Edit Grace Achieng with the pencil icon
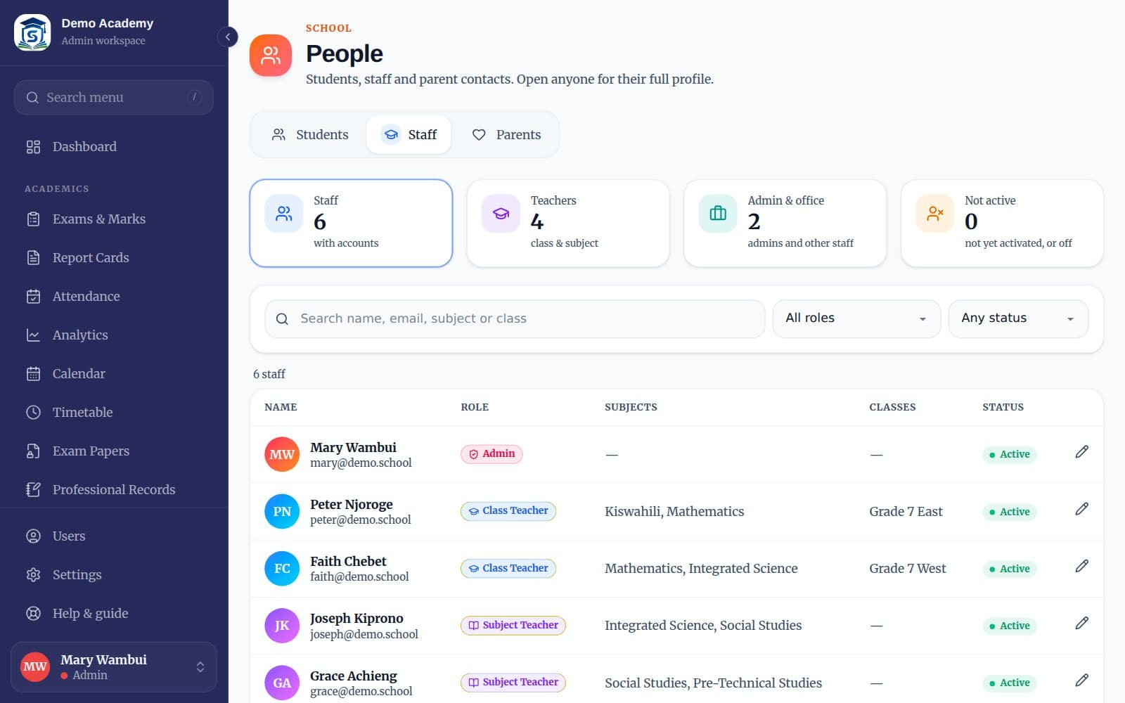The width and height of the screenshot is (1125, 703). tap(1081, 680)
